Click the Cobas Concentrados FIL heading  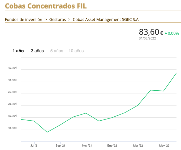46,6
